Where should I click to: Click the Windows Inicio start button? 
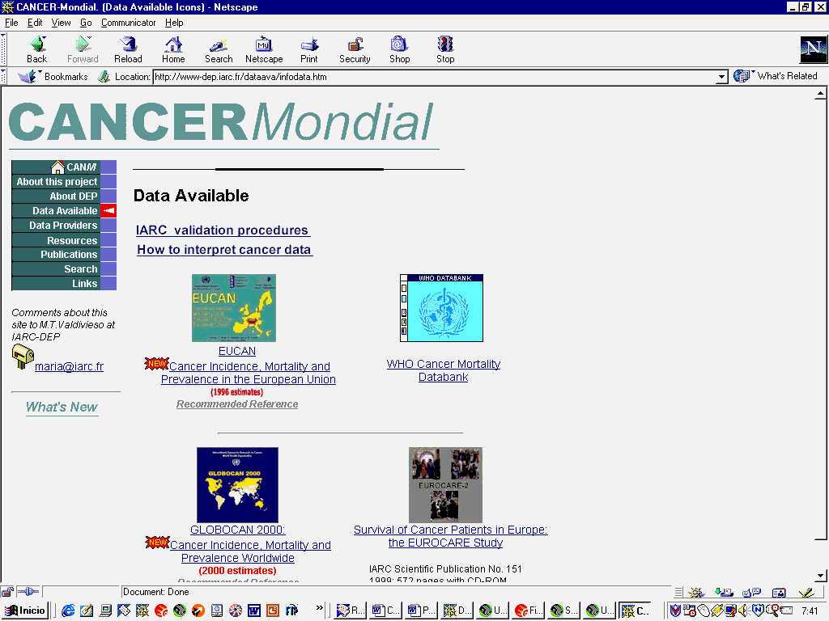pyautogui.click(x=26, y=610)
